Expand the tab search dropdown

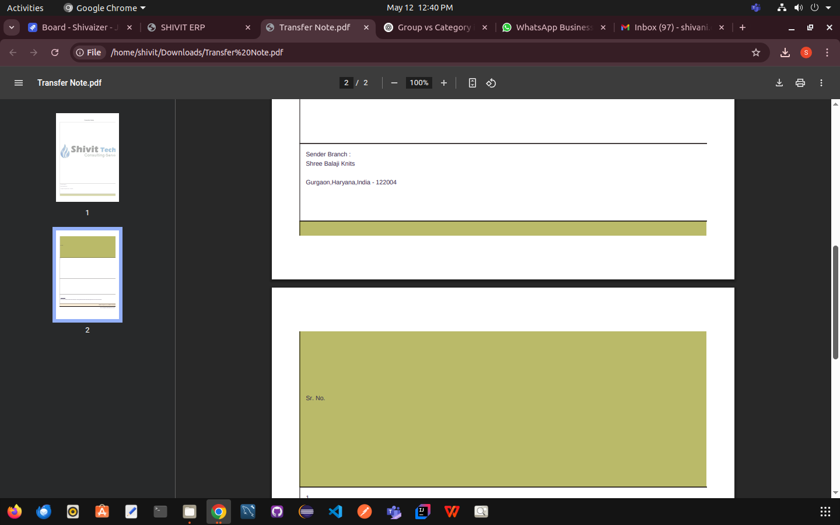tap(12, 27)
